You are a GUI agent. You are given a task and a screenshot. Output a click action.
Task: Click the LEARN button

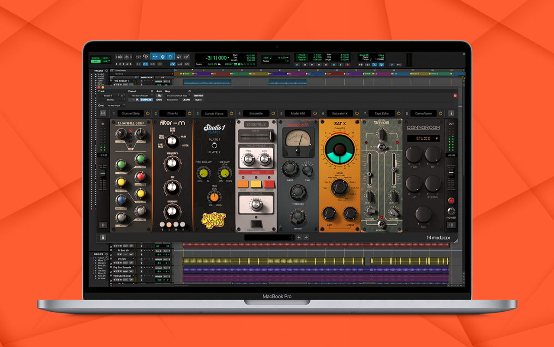pos(186,100)
